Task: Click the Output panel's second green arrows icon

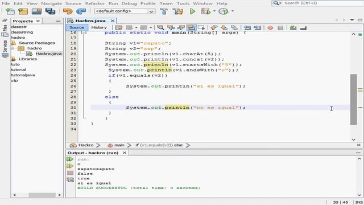Action: point(70,166)
